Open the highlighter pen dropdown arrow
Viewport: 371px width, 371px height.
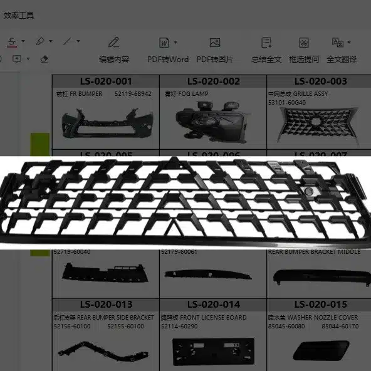[51, 41]
